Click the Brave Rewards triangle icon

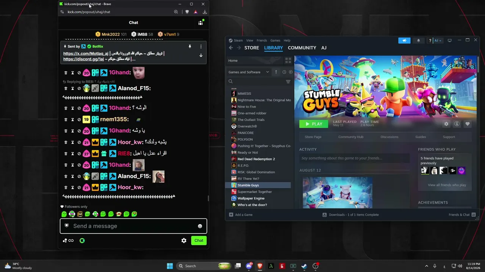coord(196,12)
